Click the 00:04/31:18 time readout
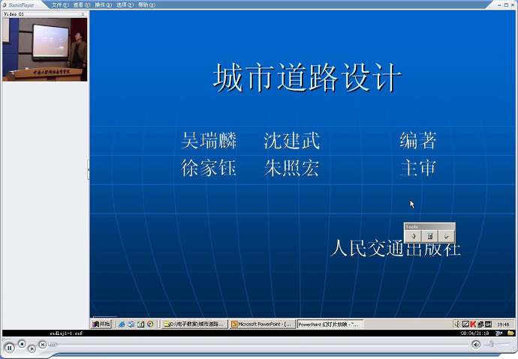 [x=474, y=334]
